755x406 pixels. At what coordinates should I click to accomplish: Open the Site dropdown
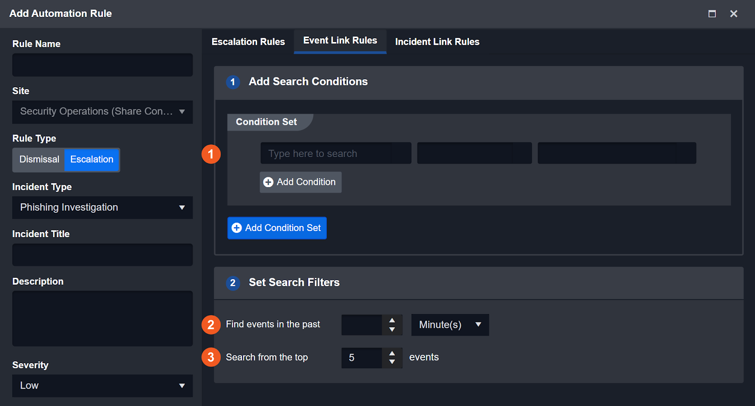coord(102,112)
